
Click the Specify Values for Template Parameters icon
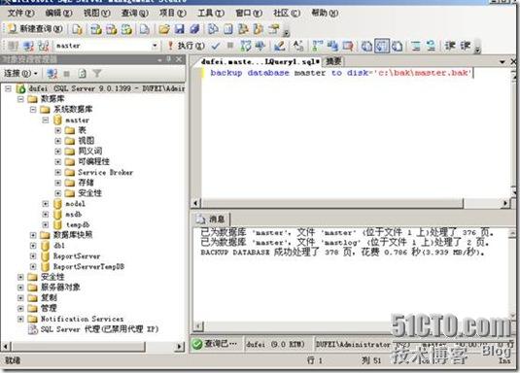pyautogui.click(x=297, y=46)
